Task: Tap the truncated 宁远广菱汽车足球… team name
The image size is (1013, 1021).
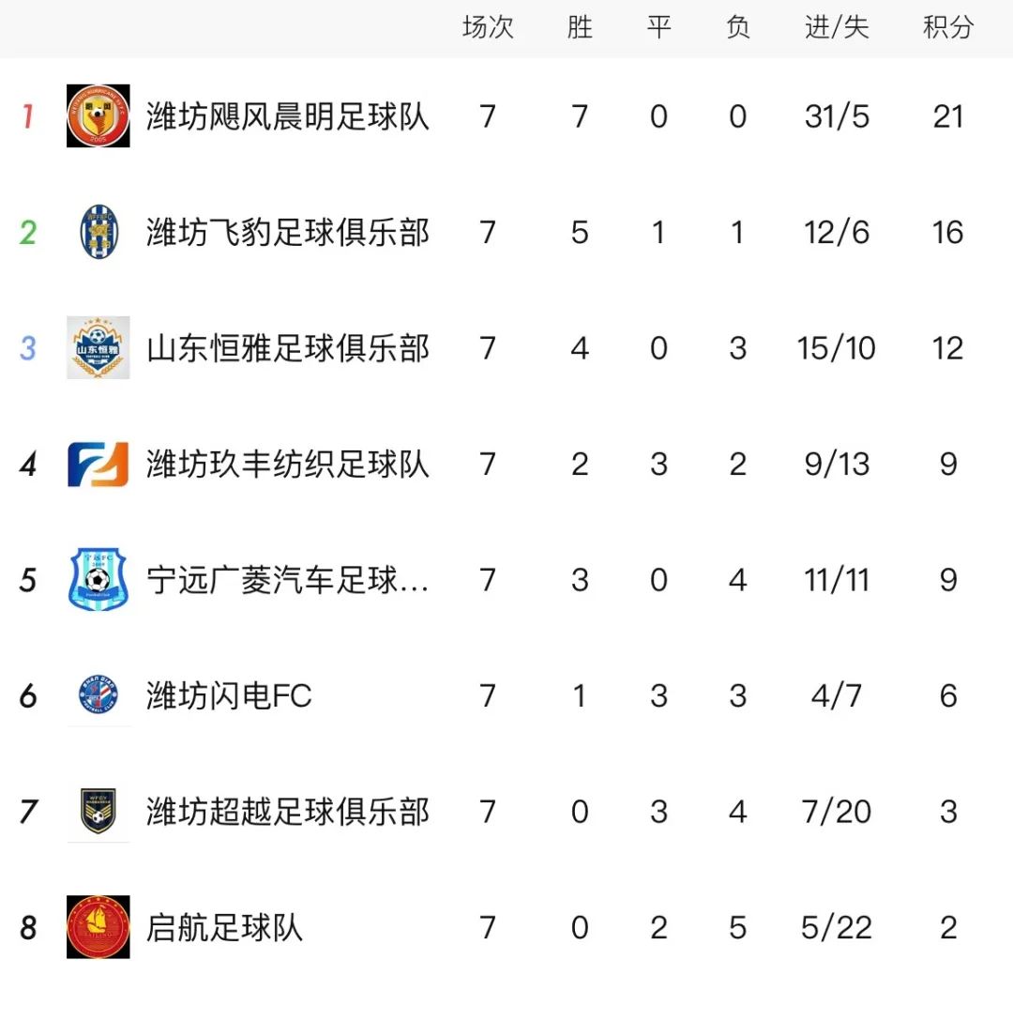Action: point(288,580)
